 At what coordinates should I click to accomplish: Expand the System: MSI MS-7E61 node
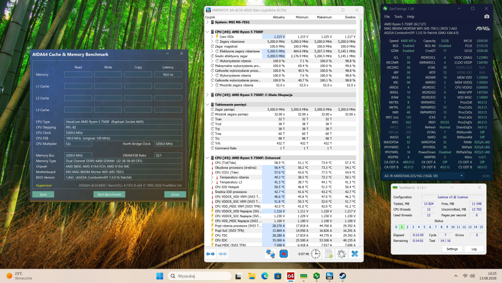(x=207, y=22)
